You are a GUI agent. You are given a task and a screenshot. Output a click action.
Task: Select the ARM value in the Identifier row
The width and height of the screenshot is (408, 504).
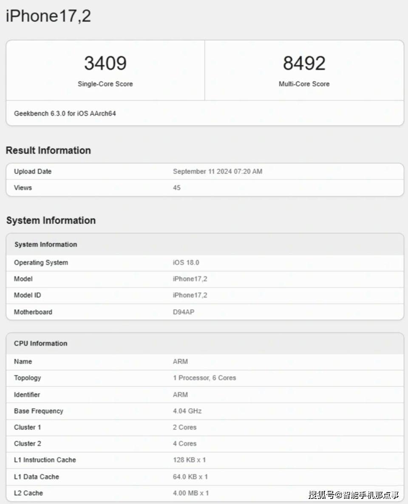[181, 395]
